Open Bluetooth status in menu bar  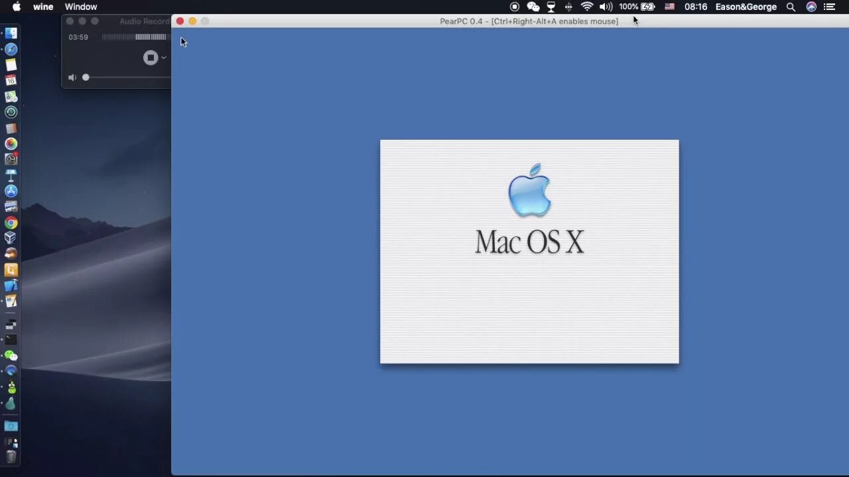(x=568, y=7)
